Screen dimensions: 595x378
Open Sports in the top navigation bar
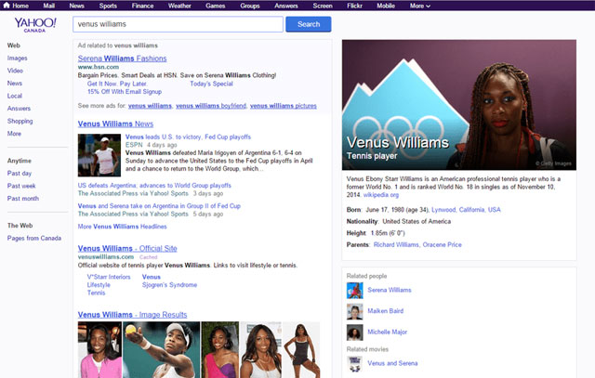pyautogui.click(x=108, y=6)
